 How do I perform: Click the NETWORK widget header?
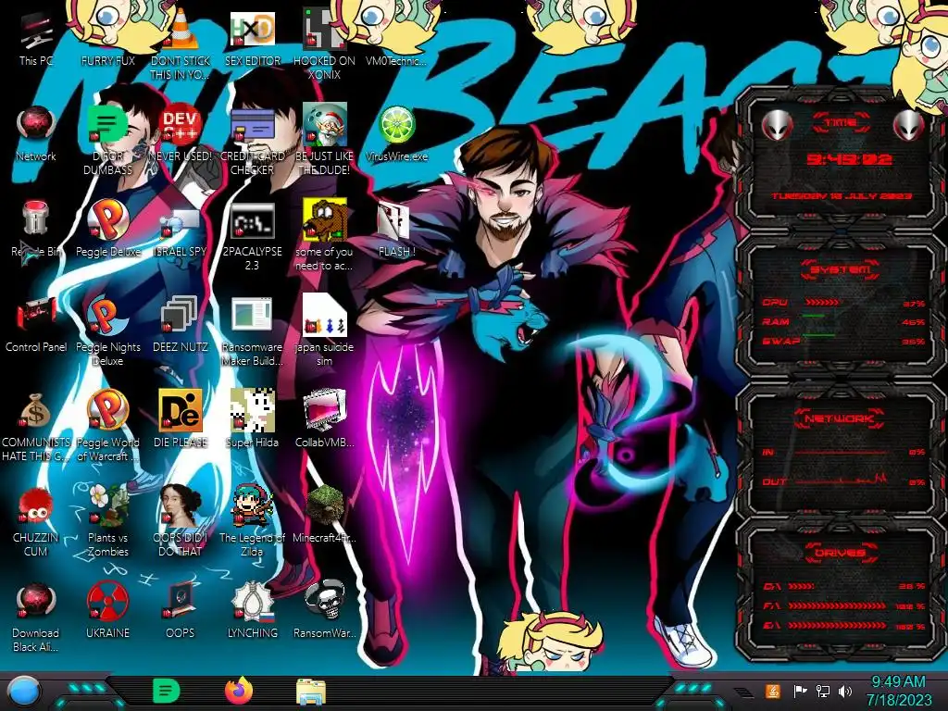840,418
